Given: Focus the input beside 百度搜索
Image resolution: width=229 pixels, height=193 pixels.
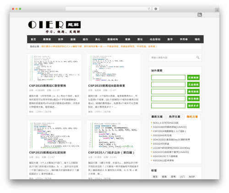Looking at the screenshot, I should coord(168,78).
